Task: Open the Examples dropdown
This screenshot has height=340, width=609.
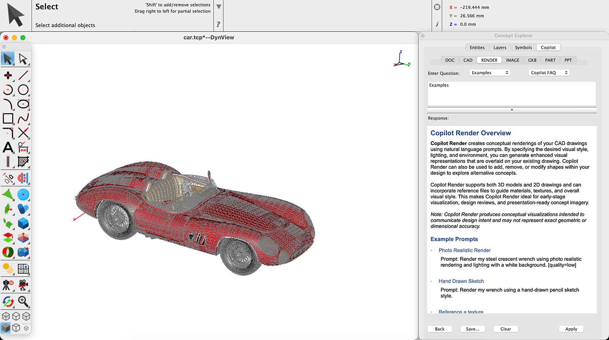Action: [490, 73]
